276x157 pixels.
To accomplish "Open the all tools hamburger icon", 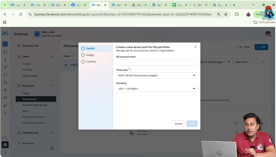I will [x=5, y=113].
